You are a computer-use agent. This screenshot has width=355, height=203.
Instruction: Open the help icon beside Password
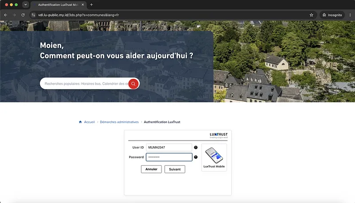(x=196, y=157)
